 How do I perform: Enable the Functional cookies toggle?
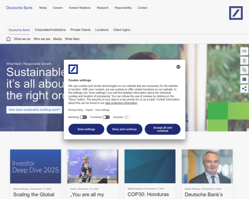[106, 117]
